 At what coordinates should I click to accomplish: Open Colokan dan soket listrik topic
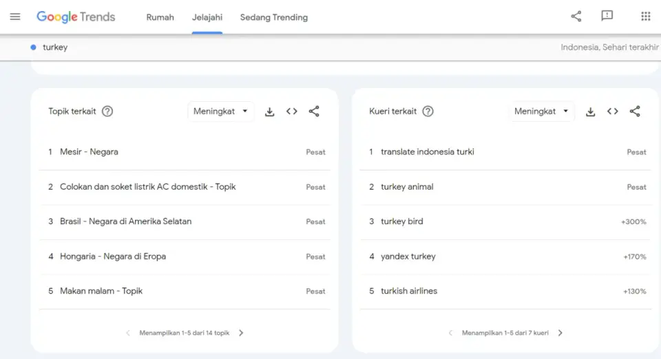[x=185, y=187]
